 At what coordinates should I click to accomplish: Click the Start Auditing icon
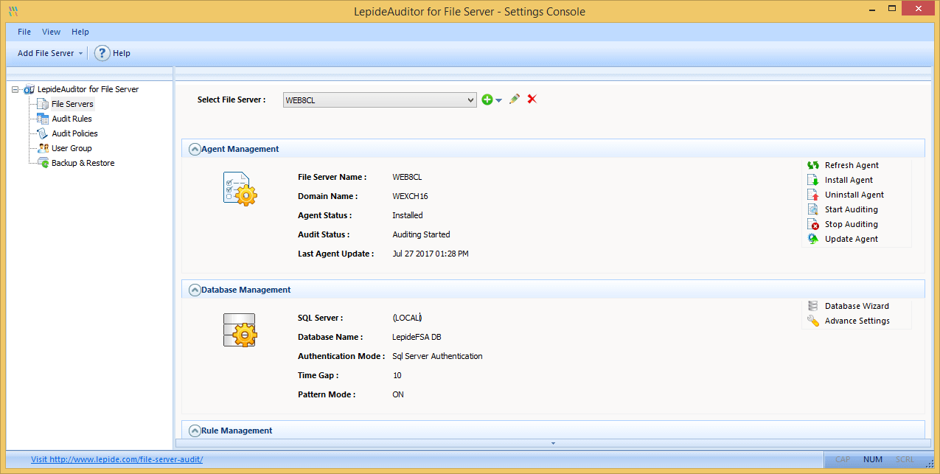coord(813,209)
